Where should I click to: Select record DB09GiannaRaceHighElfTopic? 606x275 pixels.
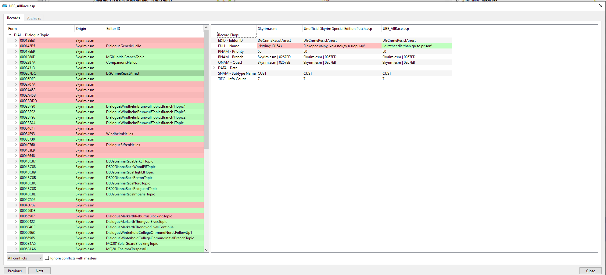click(111, 172)
